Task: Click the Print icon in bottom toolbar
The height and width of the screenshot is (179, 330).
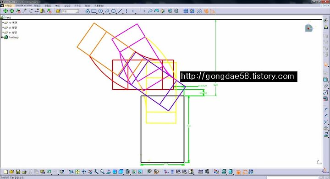Action: coord(24,172)
